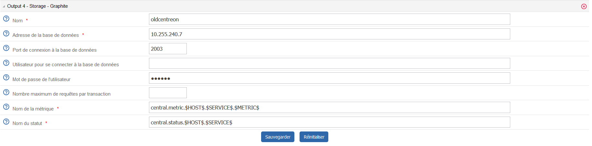Click the metric name field with central.metric
Screen dimensions: 592x146
point(330,108)
